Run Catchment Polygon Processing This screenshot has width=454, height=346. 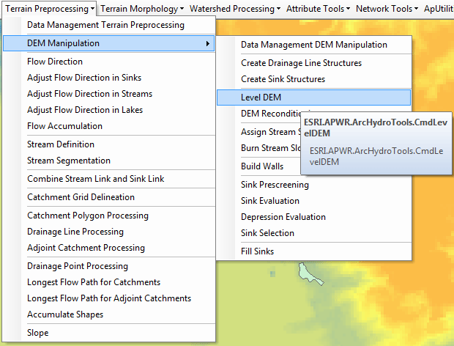[x=87, y=216]
